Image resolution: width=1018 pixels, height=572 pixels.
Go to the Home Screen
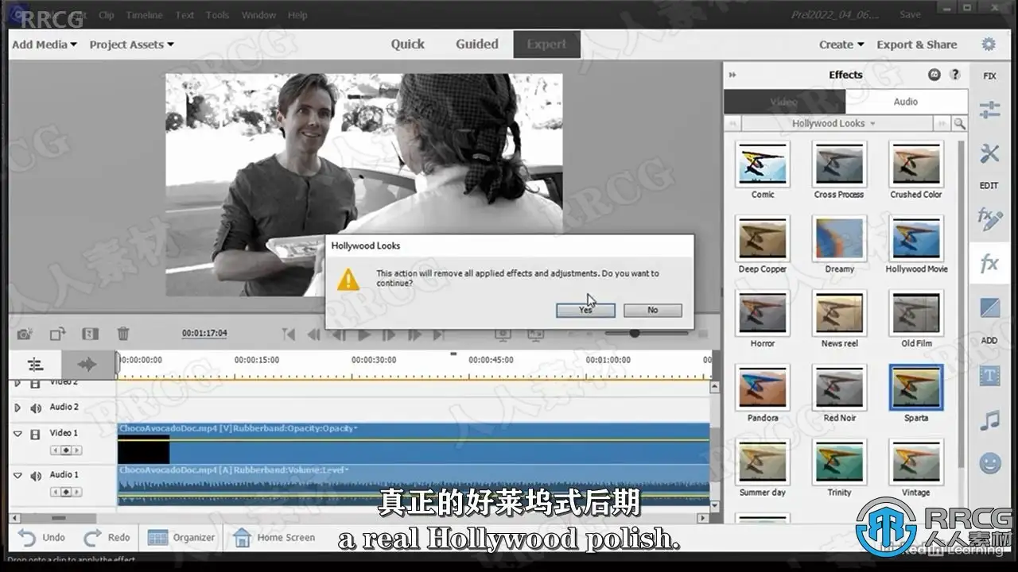pyautogui.click(x=274, y=538)
